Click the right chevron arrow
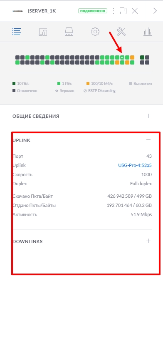 tap(155, 11)
